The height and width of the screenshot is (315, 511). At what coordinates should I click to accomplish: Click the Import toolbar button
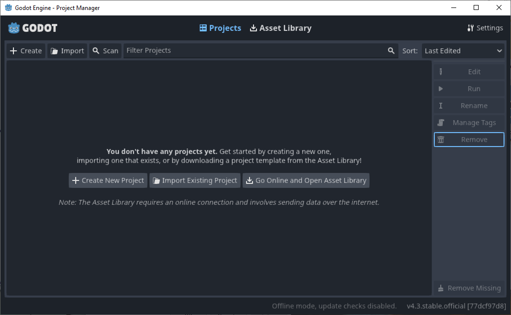tap(67, 51)
